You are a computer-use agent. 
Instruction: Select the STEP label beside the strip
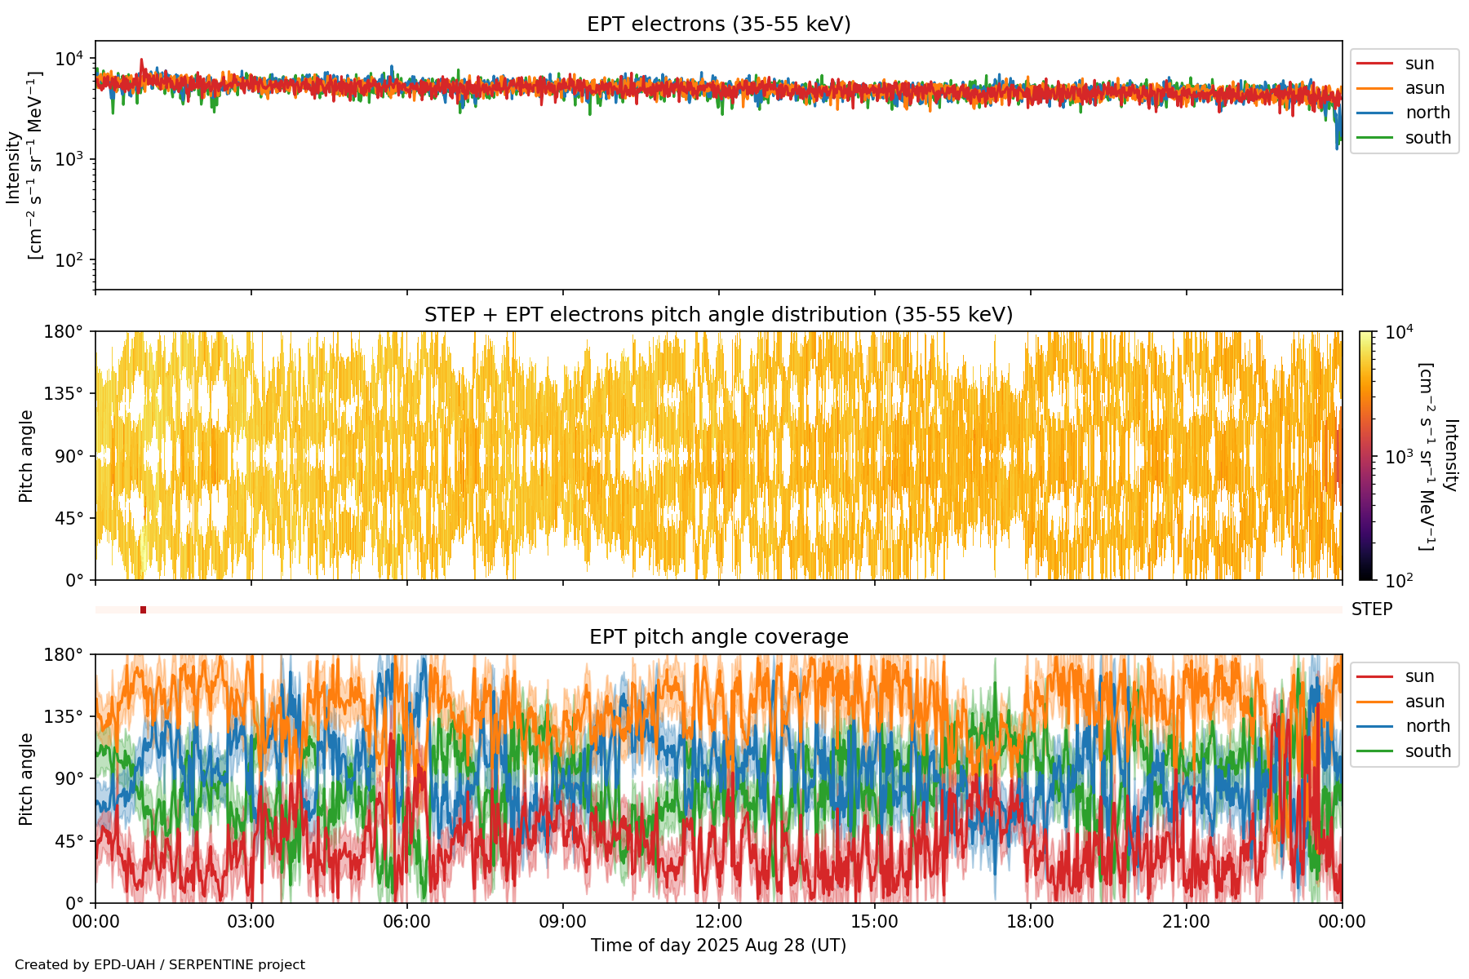(x=1371, y=609)
